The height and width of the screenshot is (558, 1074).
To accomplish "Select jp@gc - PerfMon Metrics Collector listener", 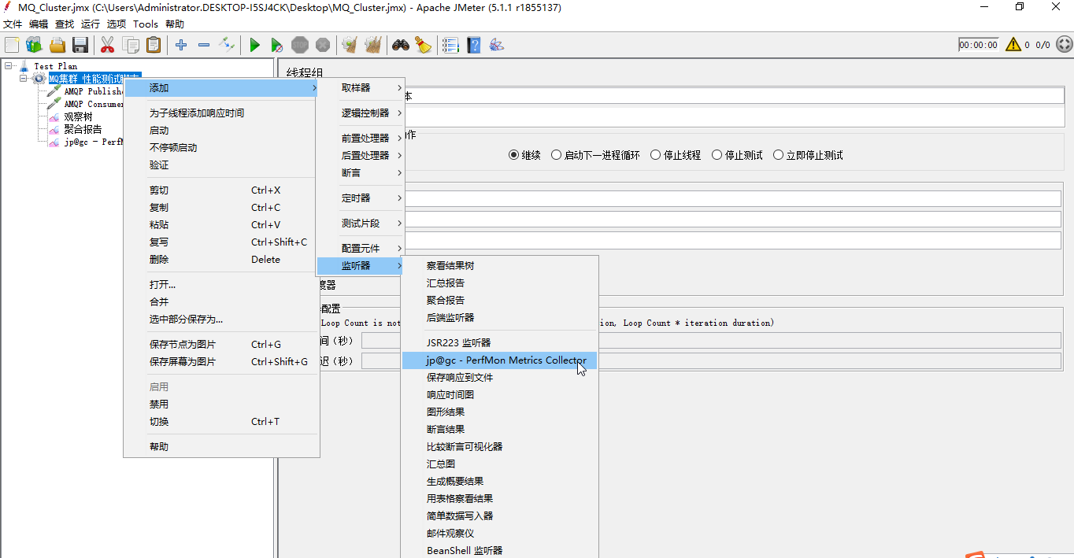I will click(x=500, y=360).
